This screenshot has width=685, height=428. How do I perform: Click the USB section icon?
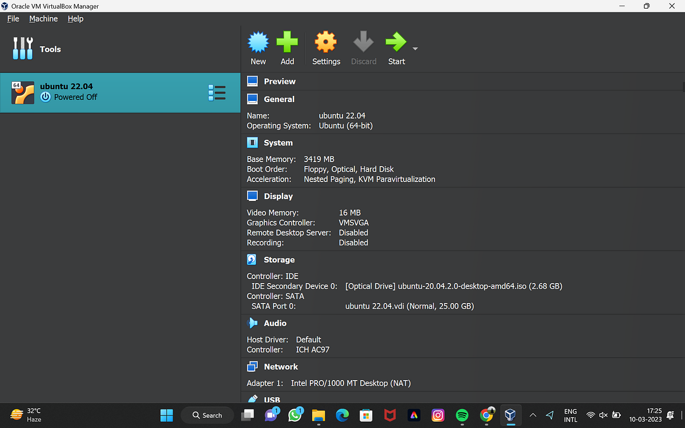pyautogui.click(x=252, y=399)
